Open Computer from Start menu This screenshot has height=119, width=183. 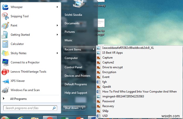(71, 58)
